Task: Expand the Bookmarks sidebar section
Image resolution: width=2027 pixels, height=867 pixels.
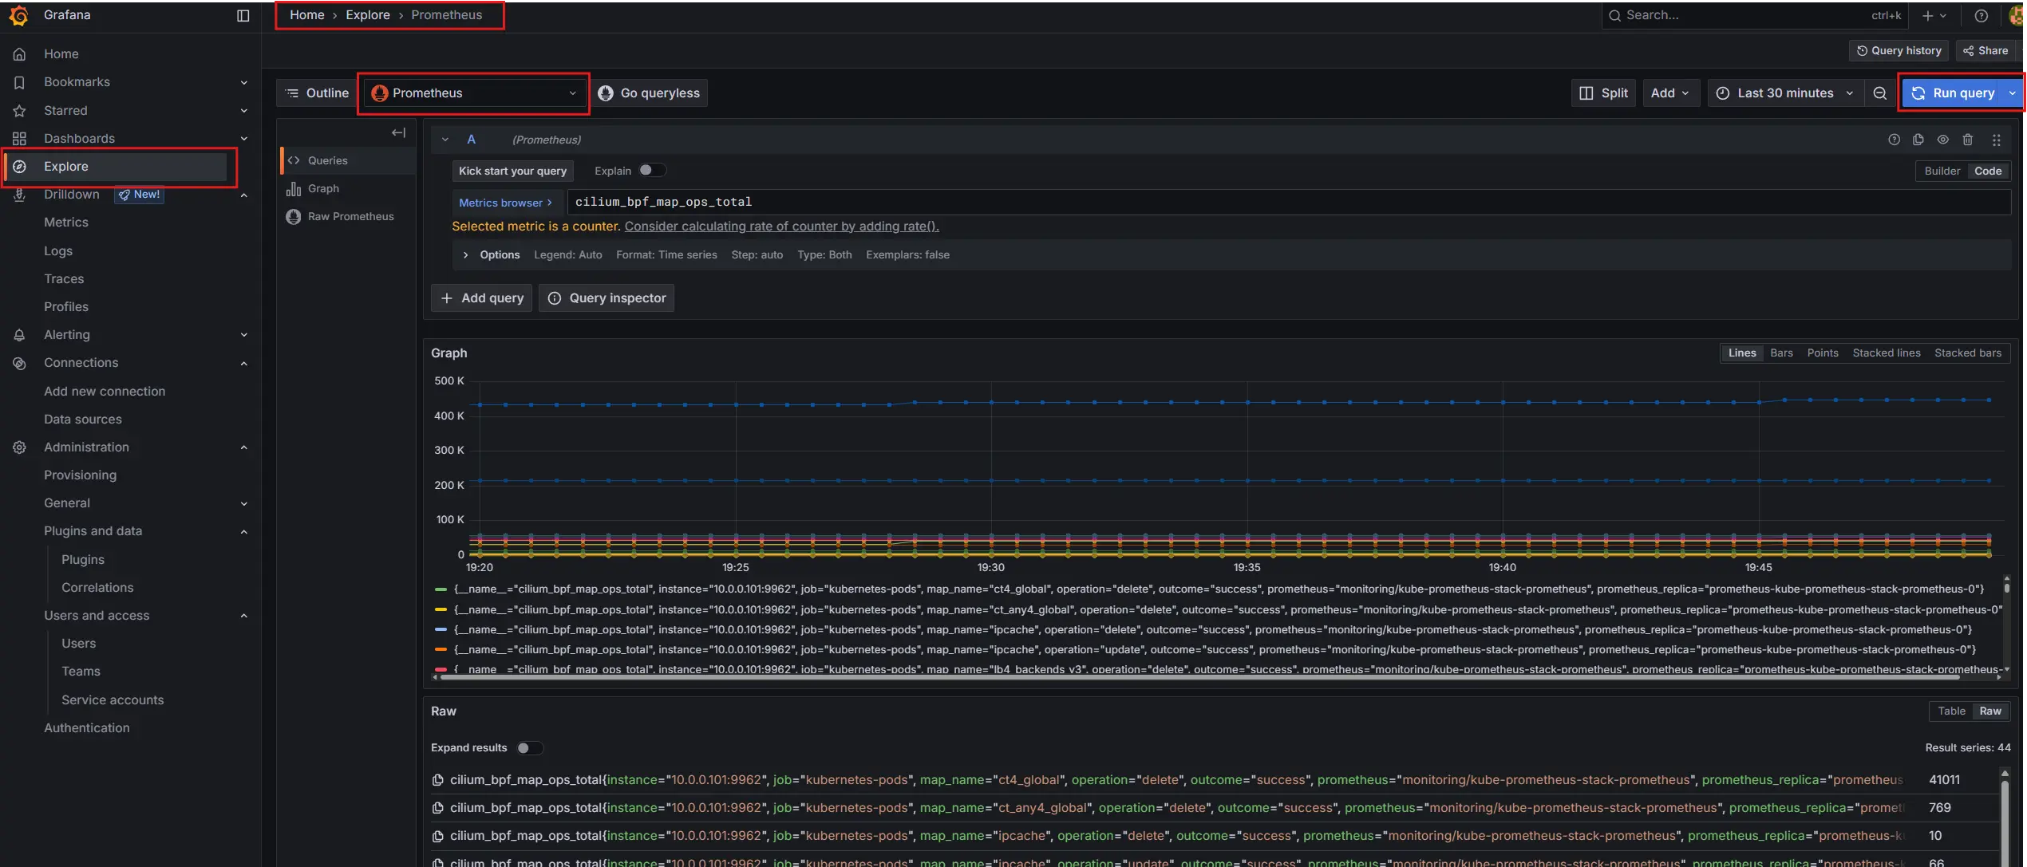Action: tap(244, 82)
